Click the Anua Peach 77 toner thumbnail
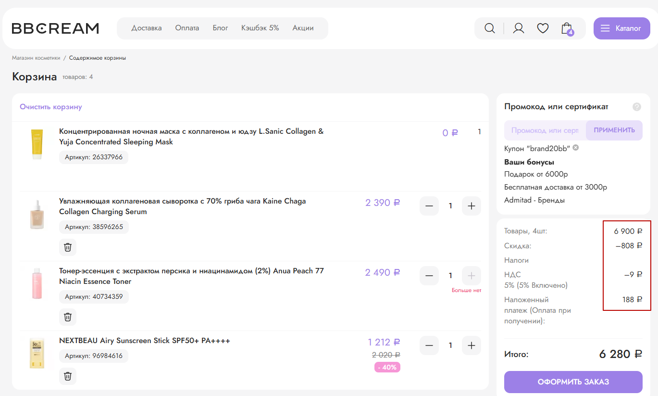The height and width of the screenshot is (396, 658). pyautogui.click(x=37, y=284)
